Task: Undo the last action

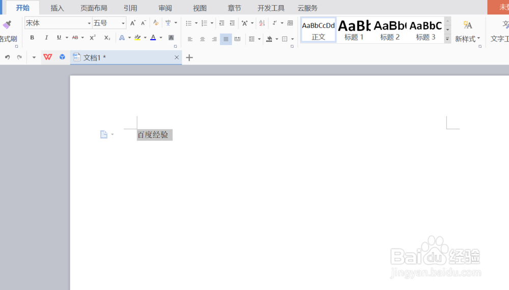Action: (7, 57)
